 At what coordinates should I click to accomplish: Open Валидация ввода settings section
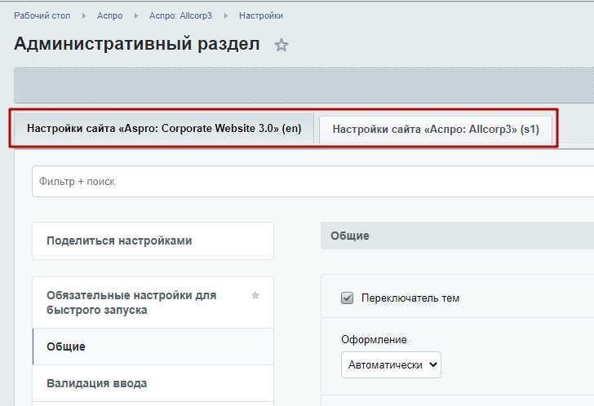coord(153,383)
